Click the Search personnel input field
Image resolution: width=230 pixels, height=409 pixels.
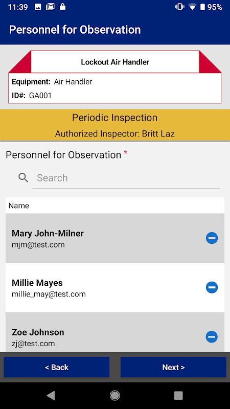[x=126, y=178]
